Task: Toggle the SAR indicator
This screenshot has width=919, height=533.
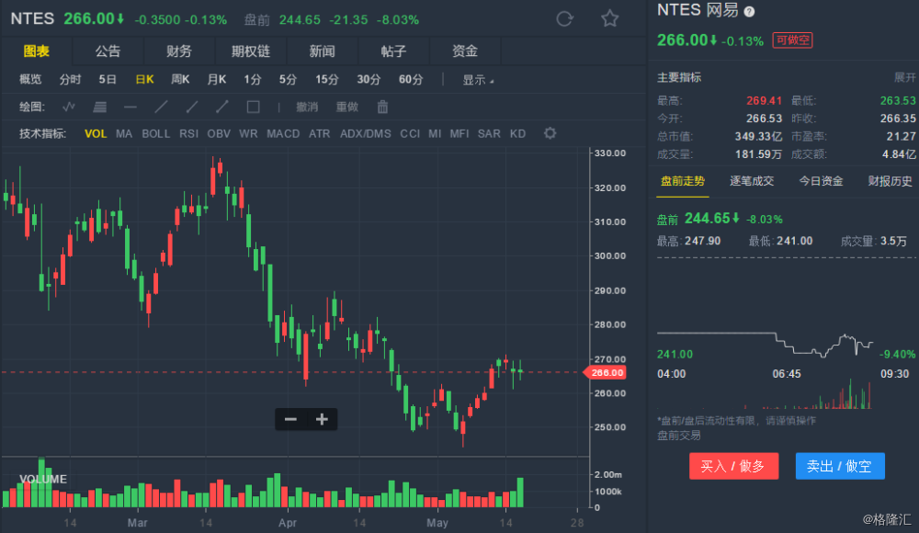Action: 489,133
